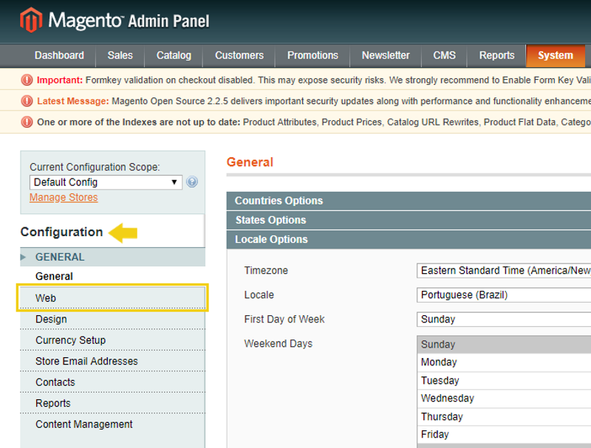Open the System menu

point(556,55)
